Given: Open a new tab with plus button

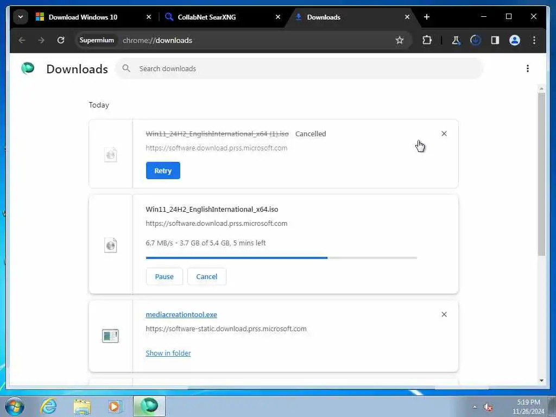Looking at the screenshot, I should click(427, 17).
